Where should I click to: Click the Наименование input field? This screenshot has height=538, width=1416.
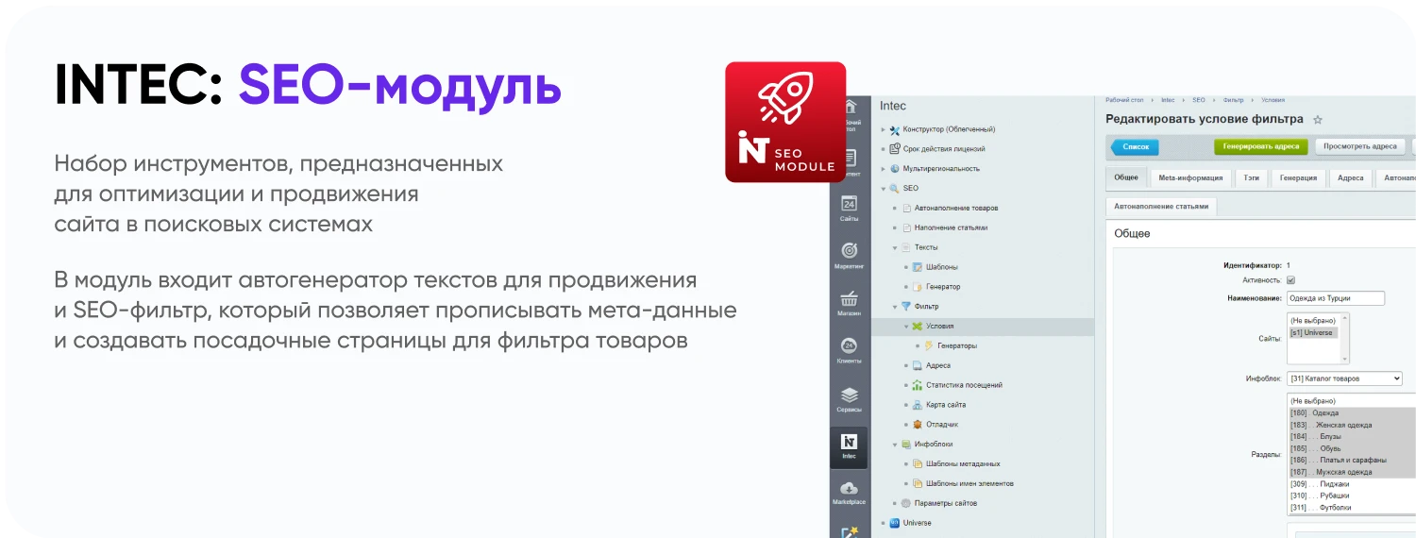click(x=1335, y=298)
